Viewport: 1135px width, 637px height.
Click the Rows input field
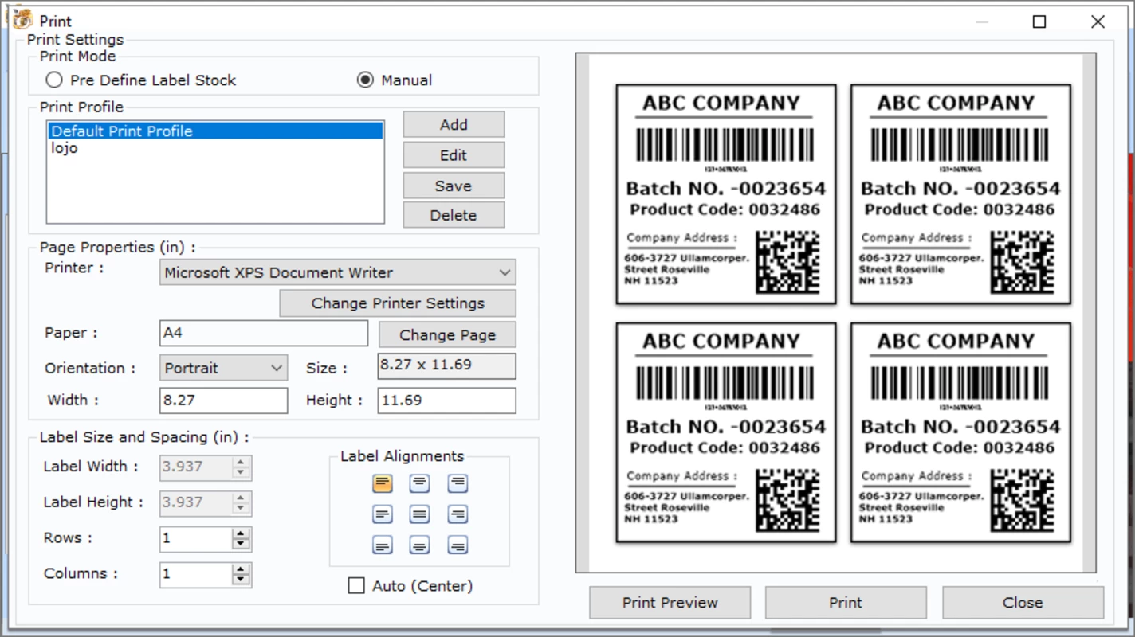196,539
